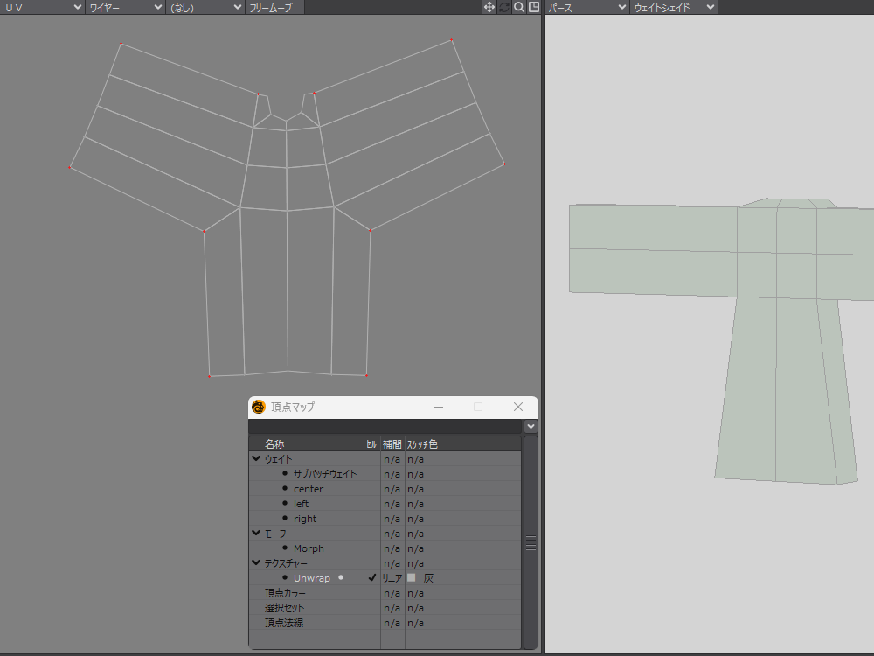Image resolution: width=874 pixels, height=656 pixels.
Task: Click the bullet icon beside Morph map
Action: pyautogui.click(x=285, y=548)
